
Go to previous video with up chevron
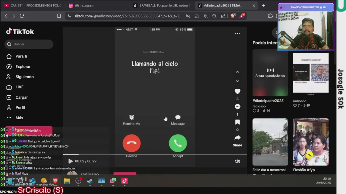237,72
